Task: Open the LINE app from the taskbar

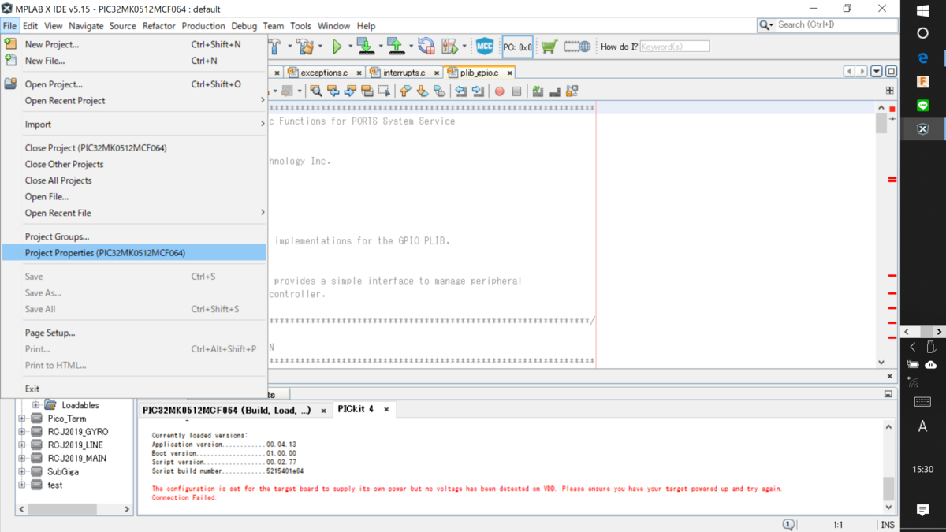Action: [x=923, y=106]
